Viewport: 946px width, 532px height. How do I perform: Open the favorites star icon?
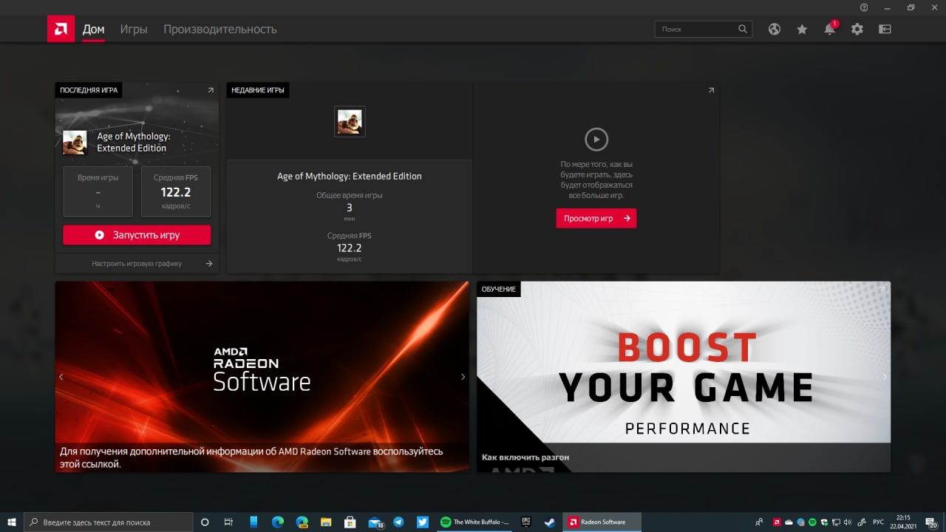[802, 29]
